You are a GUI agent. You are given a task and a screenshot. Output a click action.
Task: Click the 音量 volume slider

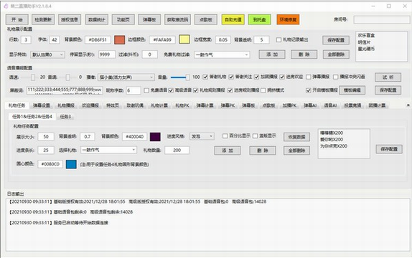[180, 77]
